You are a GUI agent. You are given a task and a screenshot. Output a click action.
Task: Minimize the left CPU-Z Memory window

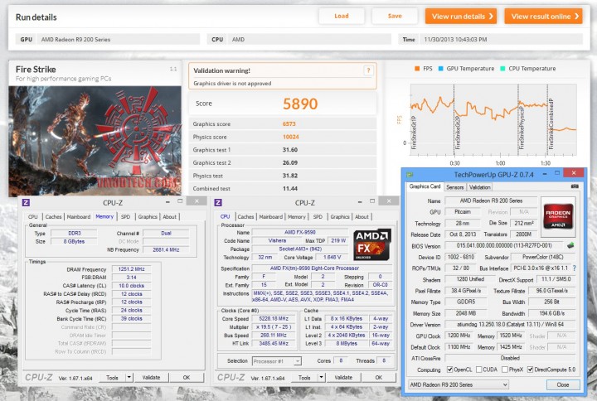tap(167, 202)
